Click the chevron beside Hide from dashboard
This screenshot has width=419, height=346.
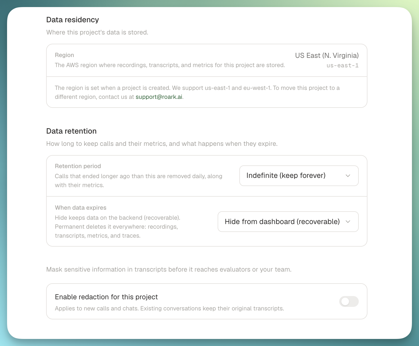(x=348, y=222)
